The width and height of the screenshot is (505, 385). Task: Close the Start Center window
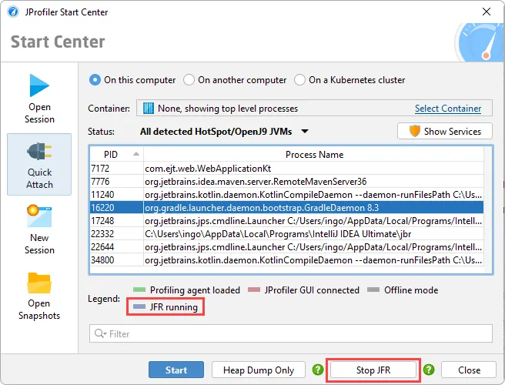[487, 12]
